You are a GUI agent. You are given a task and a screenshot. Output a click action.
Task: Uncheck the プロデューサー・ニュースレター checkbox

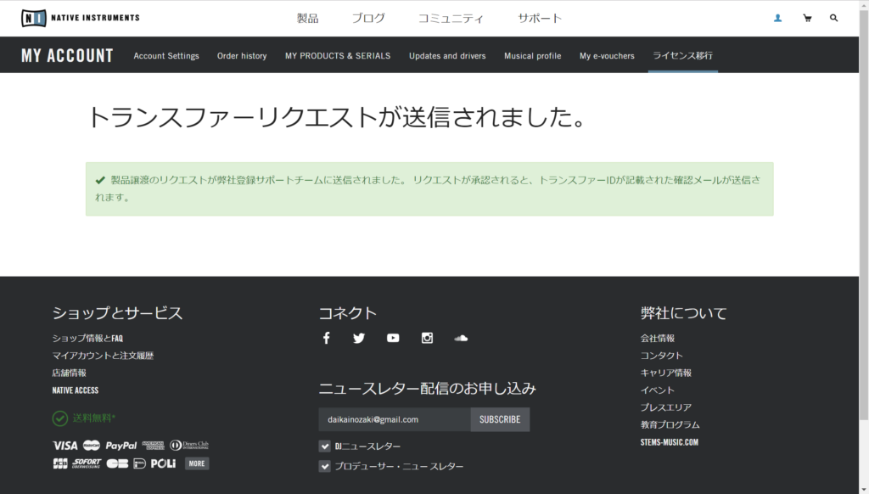[x=325, y=466]
